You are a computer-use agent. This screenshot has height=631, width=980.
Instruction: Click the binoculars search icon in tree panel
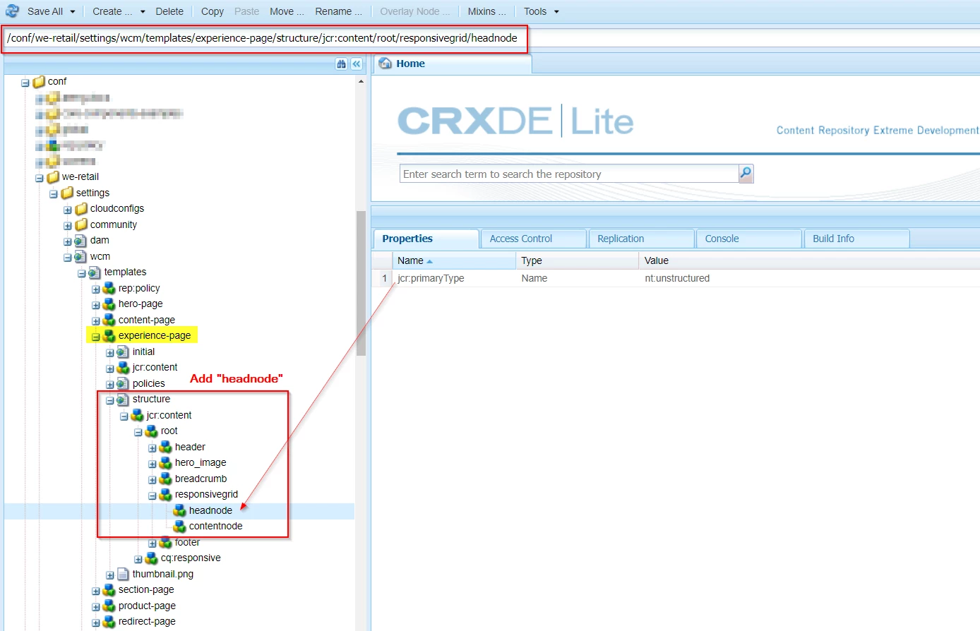pos(342,64)
